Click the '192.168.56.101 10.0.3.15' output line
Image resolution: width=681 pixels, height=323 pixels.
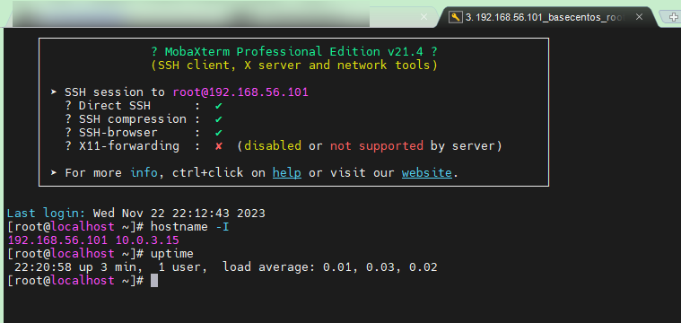(93, 240)
